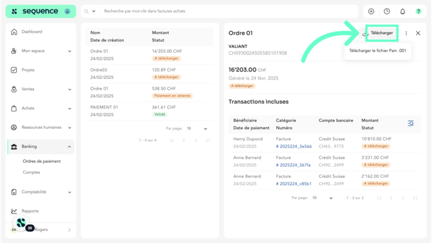This screenshot has height=243, width=432.
Task: Open invoice link 2025224_3e566
Action: (294, 146)
